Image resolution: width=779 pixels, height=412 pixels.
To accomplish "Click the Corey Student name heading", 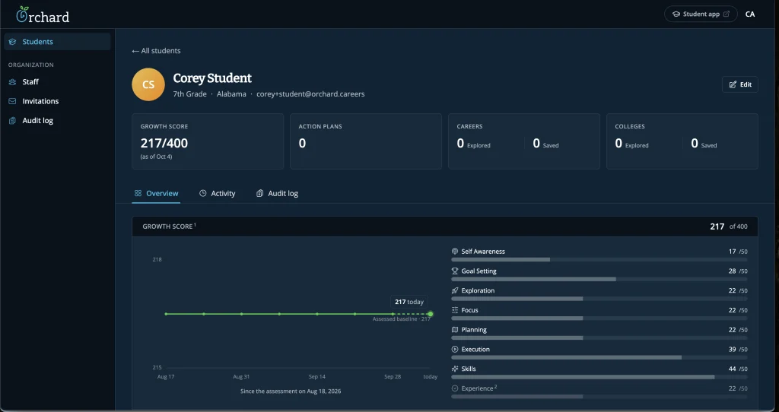I will (x=212, y=78).
